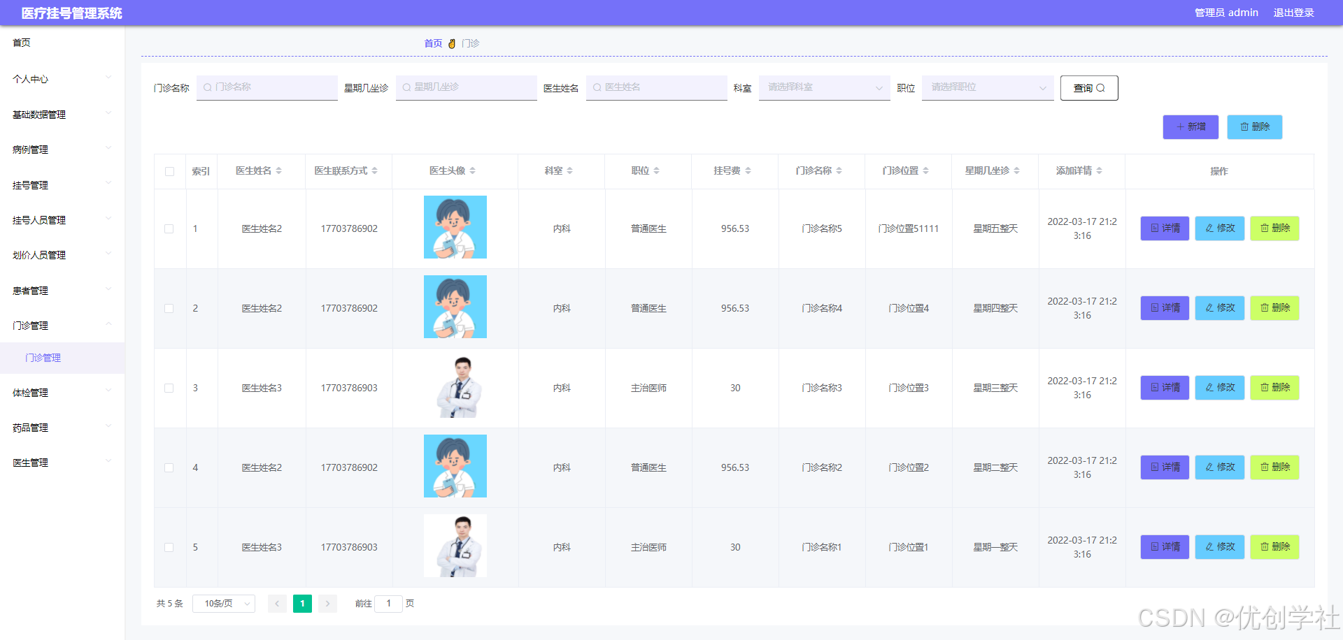Image resolution: width=1343 pixels, height=640 pixels.
Task: Expand 病例管理 sidebar menu
Action: (62, 150)
